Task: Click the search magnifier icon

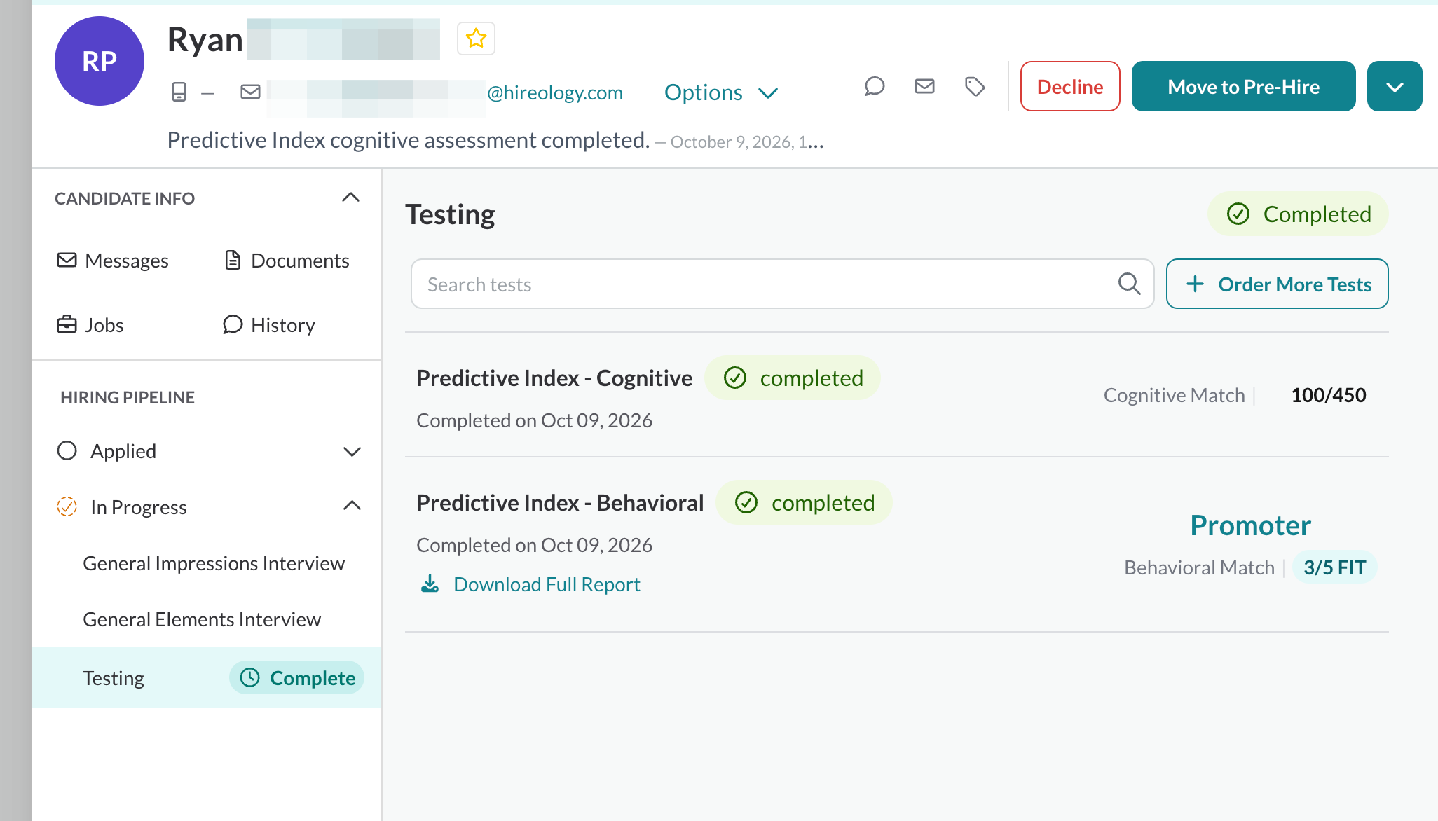Action: [1129, 284]
